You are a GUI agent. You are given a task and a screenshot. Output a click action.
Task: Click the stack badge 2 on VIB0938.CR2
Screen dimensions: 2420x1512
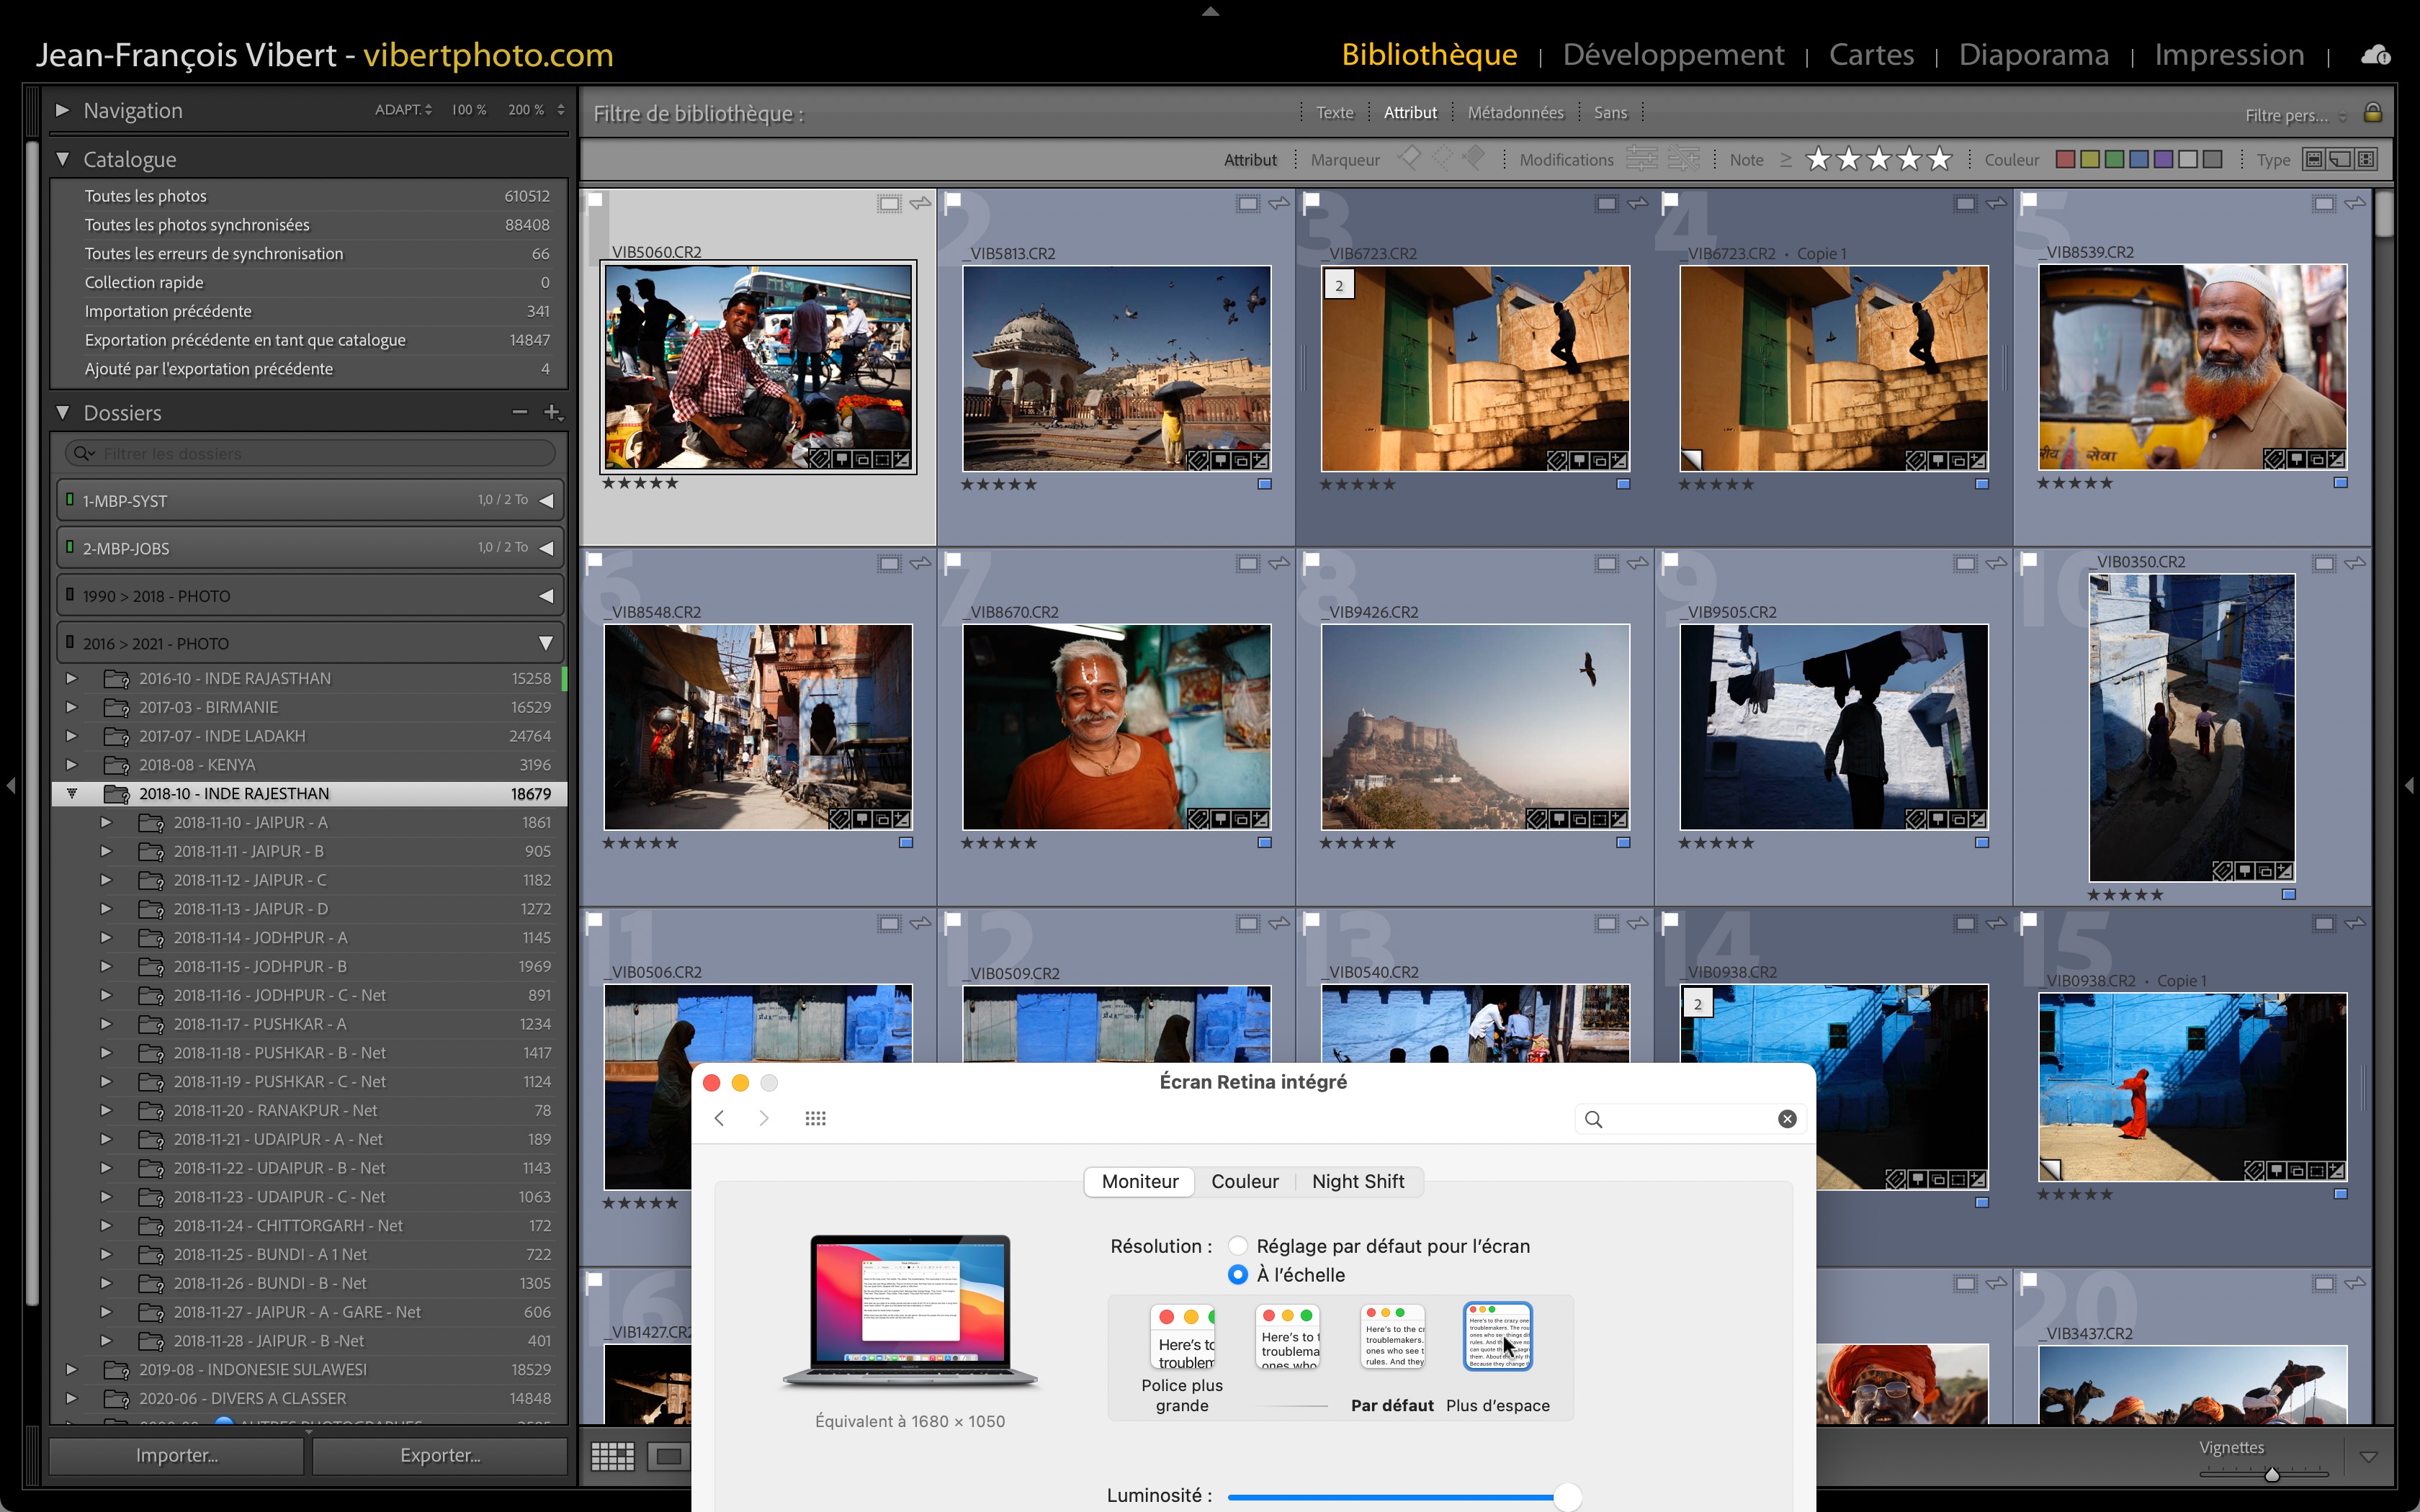1698,1004
